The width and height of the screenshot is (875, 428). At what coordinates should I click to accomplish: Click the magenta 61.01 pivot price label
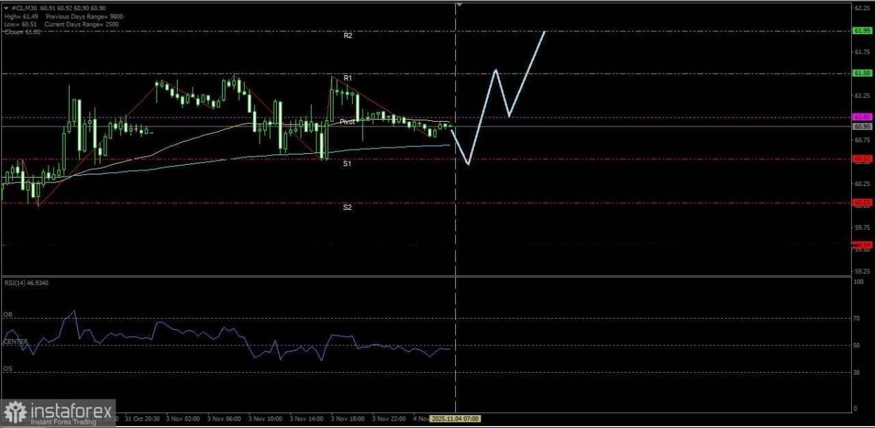pyautogui.click(x=861, y=117)
